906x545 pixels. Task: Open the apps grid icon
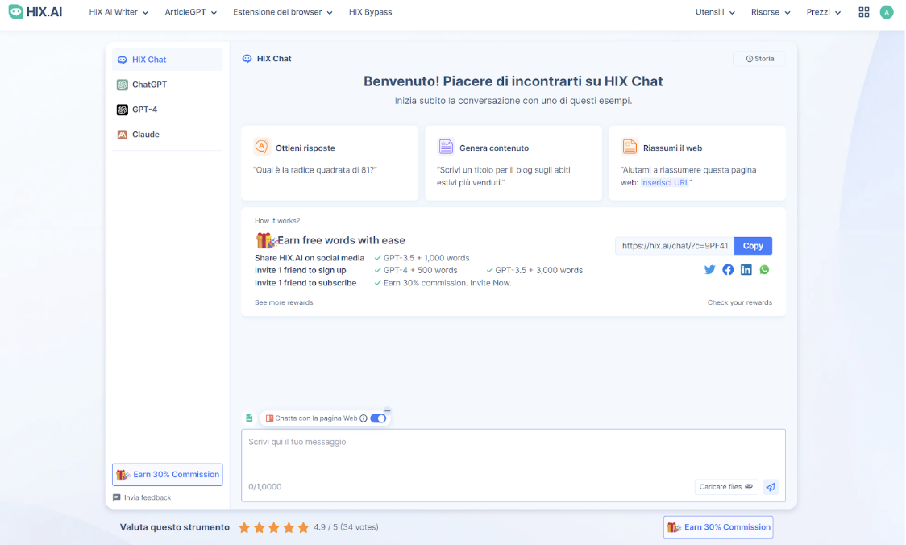864,12
